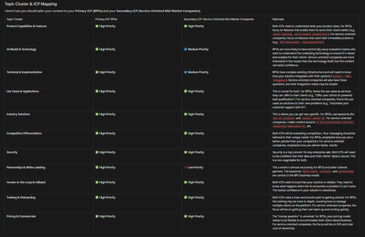
Task: Click the 'Topic Cluster & ICP Mapping' heading
Action: tap(31, 4)
